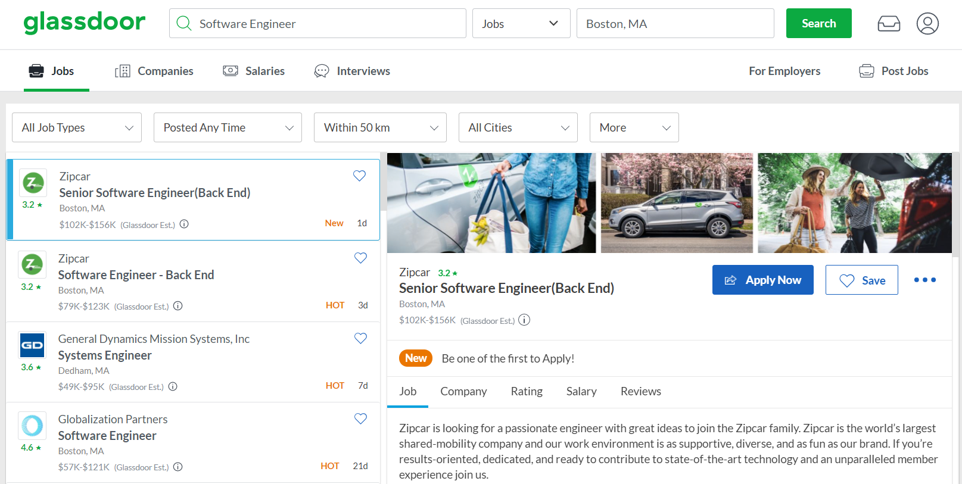This screenshot has height=484, width=962.
Task: Save the Senior Software Engineer(Back End) job with heart
Action: (359, 176)
